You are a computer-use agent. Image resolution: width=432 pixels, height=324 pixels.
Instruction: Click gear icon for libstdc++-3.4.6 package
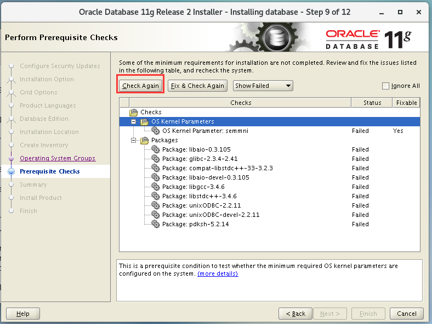[x=155, y=196]
